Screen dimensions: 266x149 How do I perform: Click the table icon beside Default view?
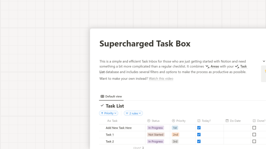[x=102, y=96]
